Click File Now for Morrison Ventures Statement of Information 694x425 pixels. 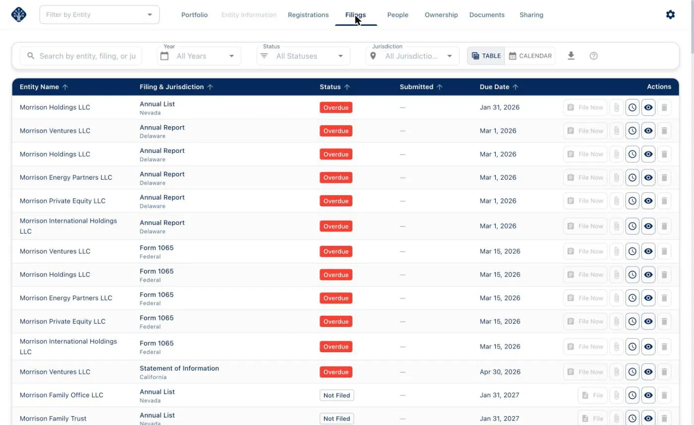[585, 372]
